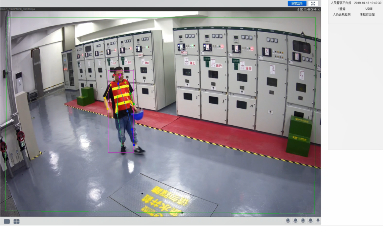Toggle the microphone icon in video title bar
Image resolution: width=383 pixels, height=226 pixels.
[298, 9]
